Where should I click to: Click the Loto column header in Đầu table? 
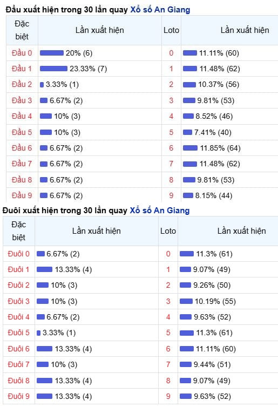point(171,30)
